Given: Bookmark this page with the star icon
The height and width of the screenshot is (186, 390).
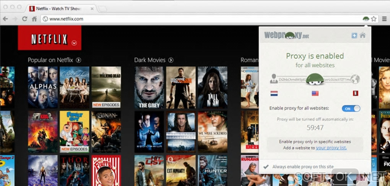Looking at the screenshot, I should point(374,19).
